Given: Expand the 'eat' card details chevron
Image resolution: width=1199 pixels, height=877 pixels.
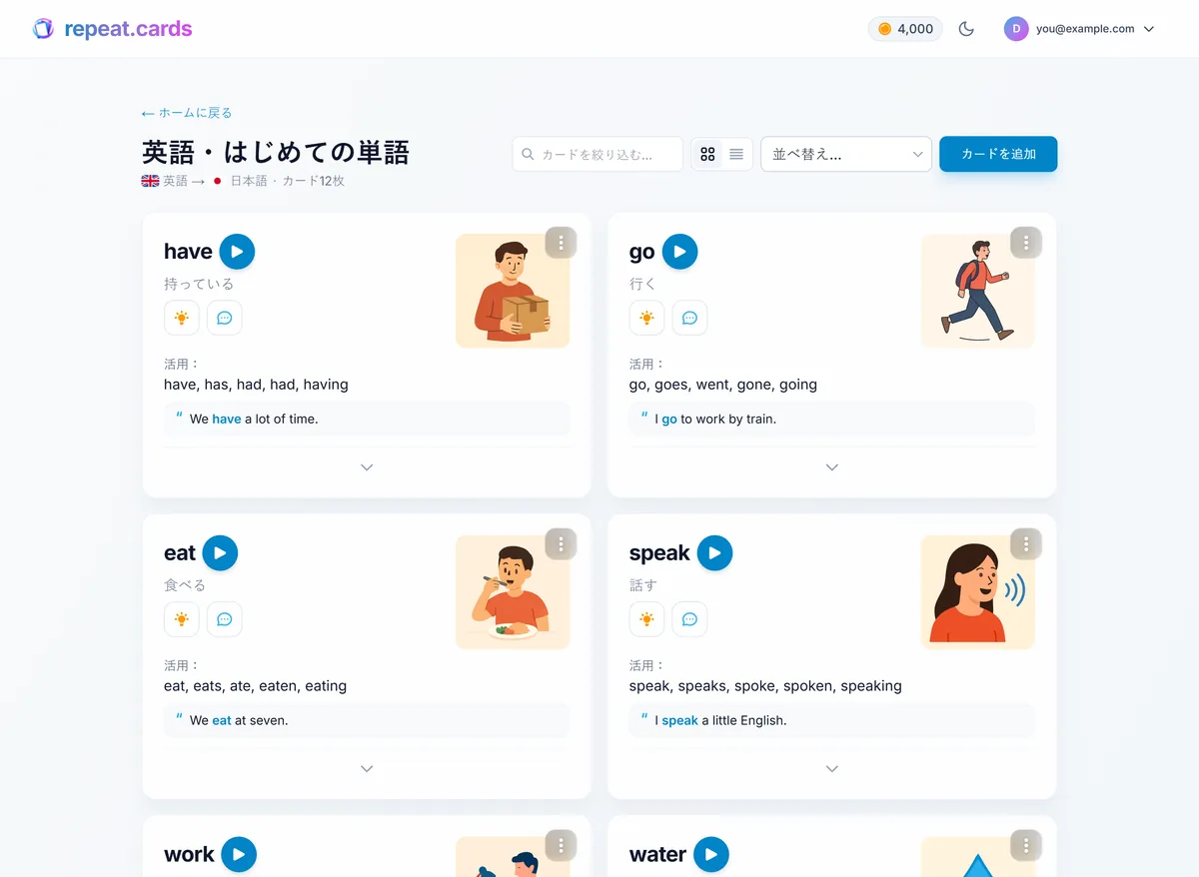Looking at the screenshot, I should [x=367, y=769].
